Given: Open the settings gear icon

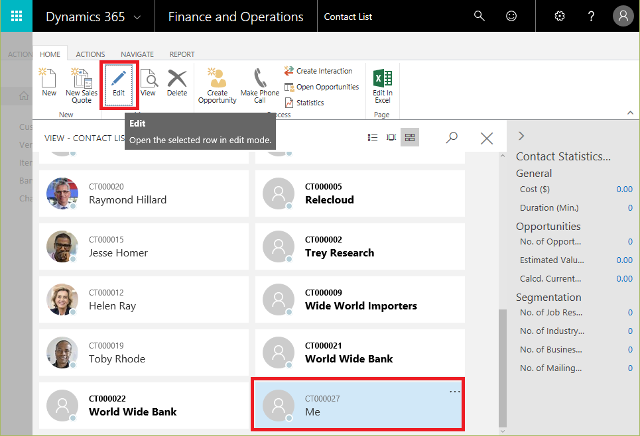Looking at the screenshot, I should click(x=560, y=16).
